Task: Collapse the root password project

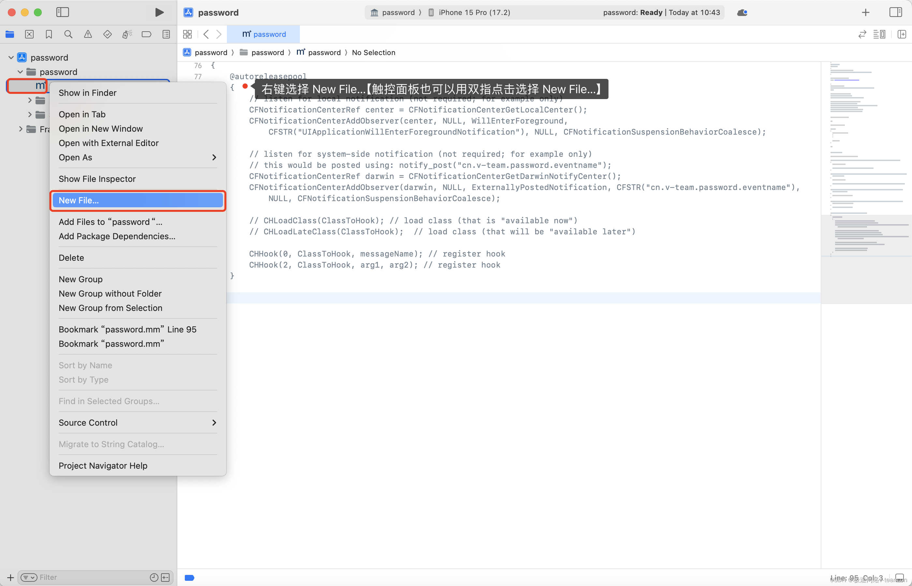Action: point(11,57)
